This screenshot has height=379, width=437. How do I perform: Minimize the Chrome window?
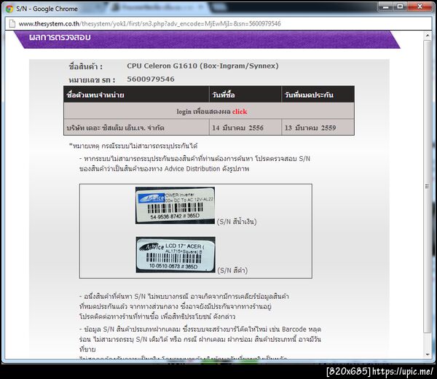(x=386, y=7)
